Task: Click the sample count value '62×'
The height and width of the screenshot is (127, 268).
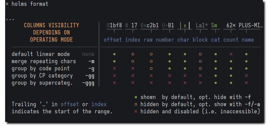Action: point(231,26)
